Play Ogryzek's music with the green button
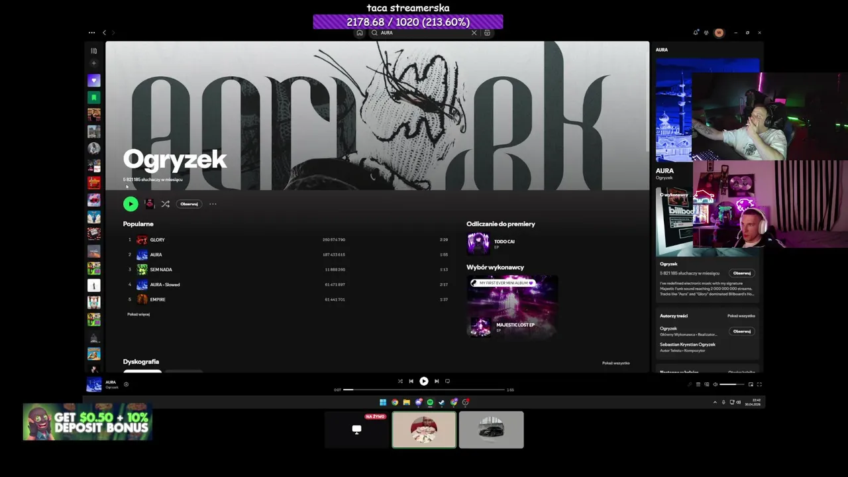This screenshot has height=477, width=848. [131, 204]
